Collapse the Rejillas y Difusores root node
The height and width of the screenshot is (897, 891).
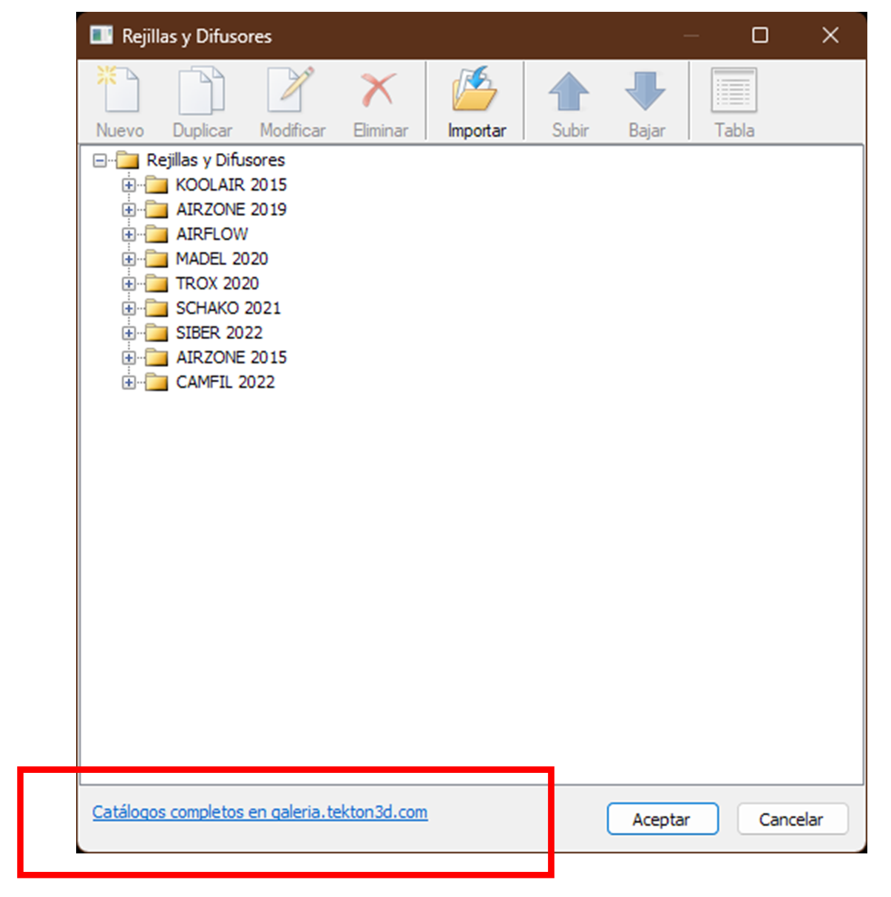[x=100, y=160]
